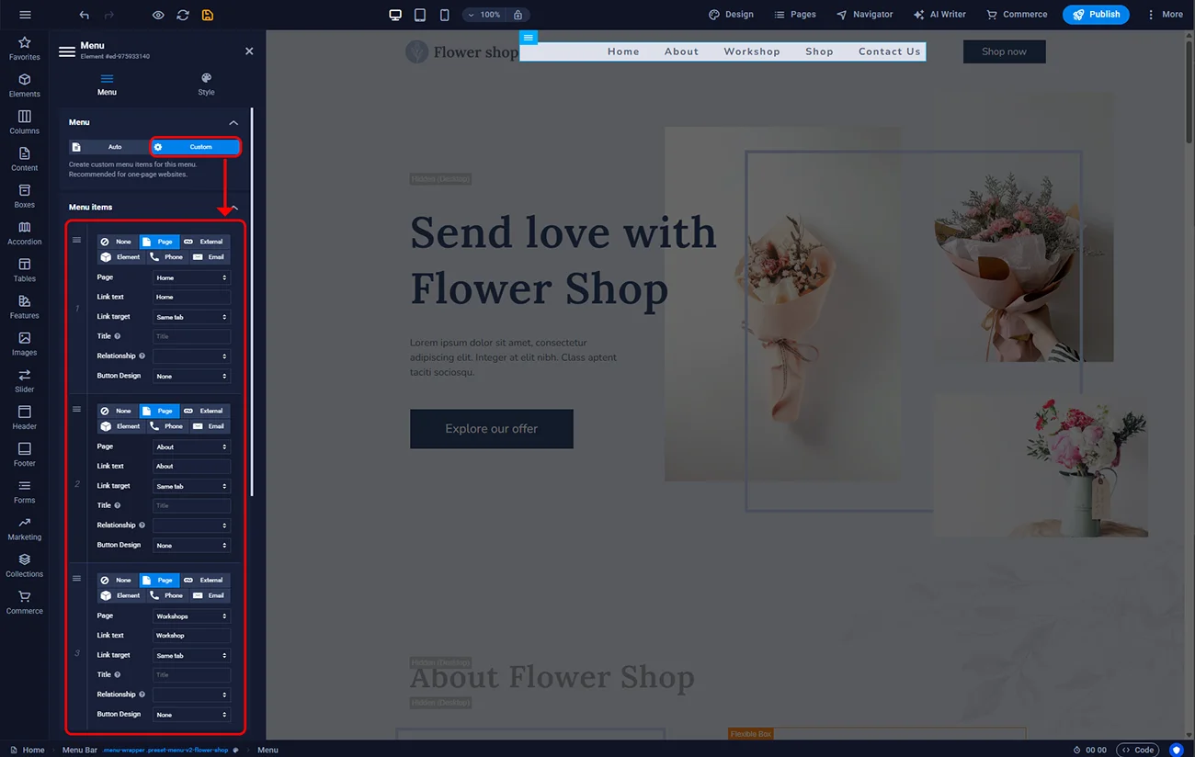The width and height of the screenshot is (1195, 757).
Task: Select Auto menu mode
Action: [108, 147]
